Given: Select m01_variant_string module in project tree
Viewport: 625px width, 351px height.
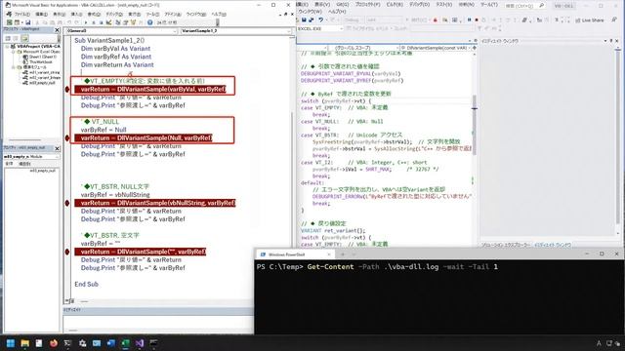Looking at the screenshot, I should (44, 72).
